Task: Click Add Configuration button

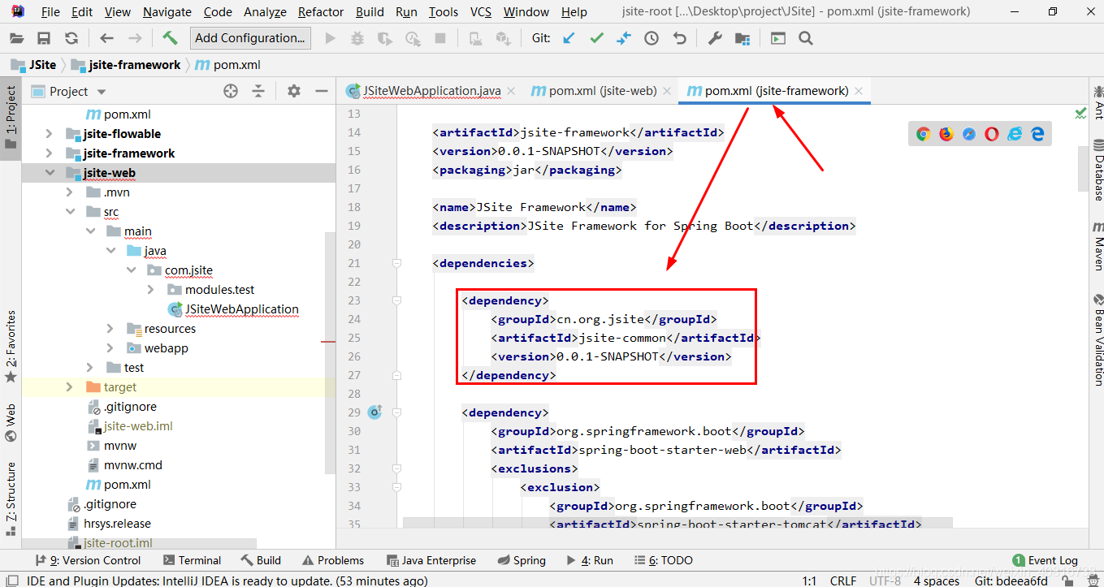Action: pyautogui.click(x=250, y=38)
